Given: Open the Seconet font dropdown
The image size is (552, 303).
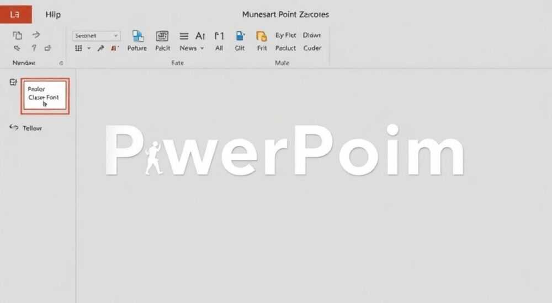Looking at the screenshot, I should (x=97, y=35).
